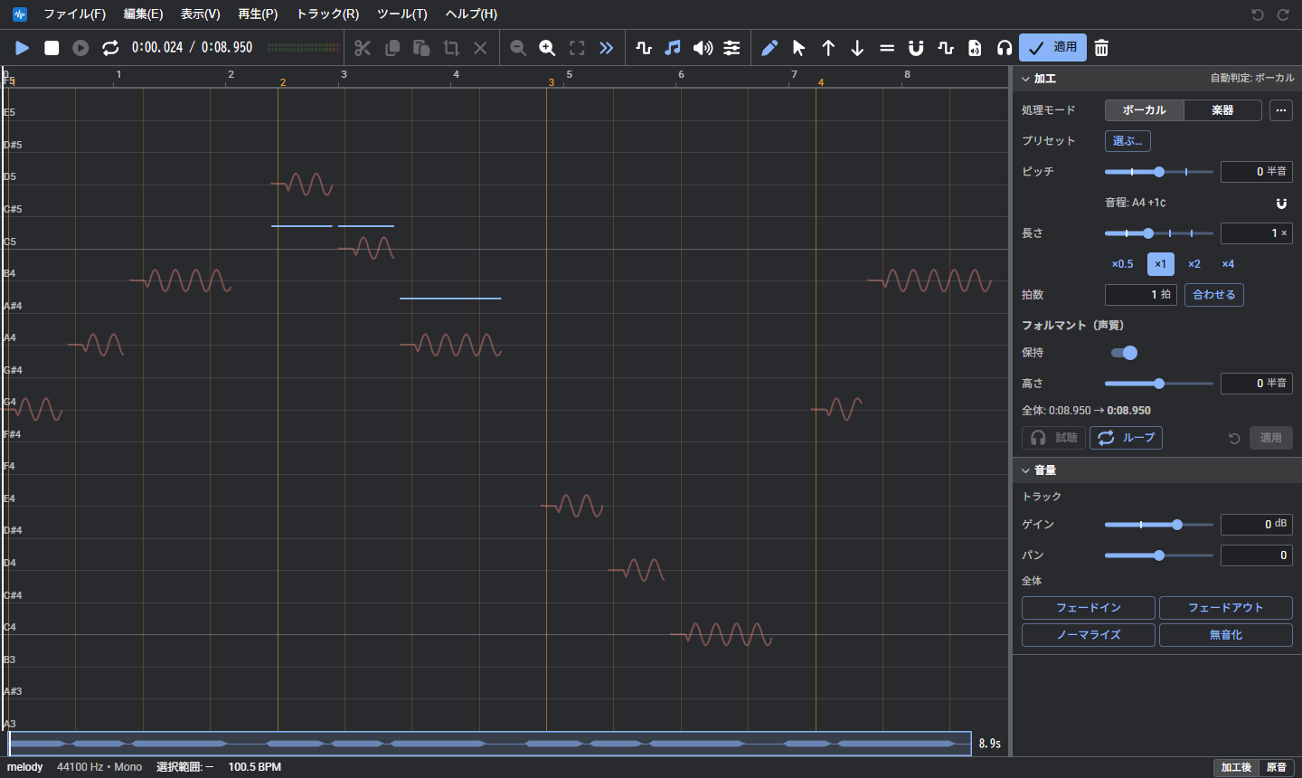The image size is (1302, 778).
Task: Click the scissors cut icon
Action: pos(363,48)
